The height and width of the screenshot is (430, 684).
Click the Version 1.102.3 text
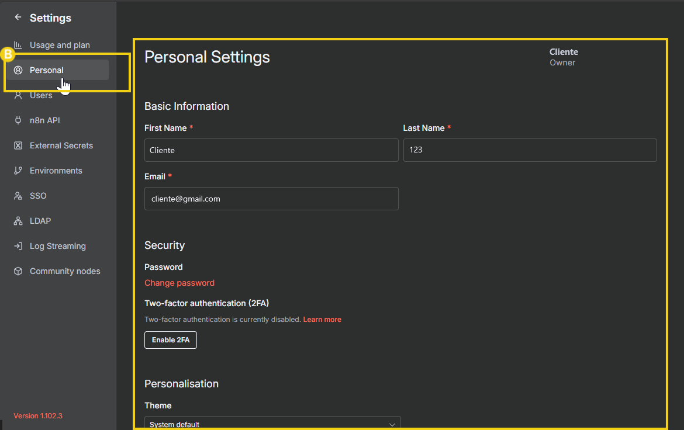pos(38,416)
